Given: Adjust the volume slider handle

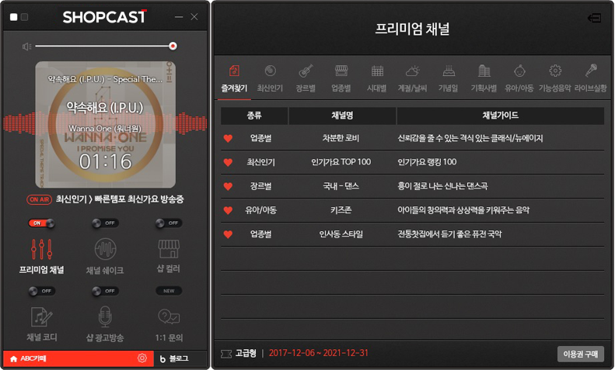Looking at the screenshot, I should (173, 47).
